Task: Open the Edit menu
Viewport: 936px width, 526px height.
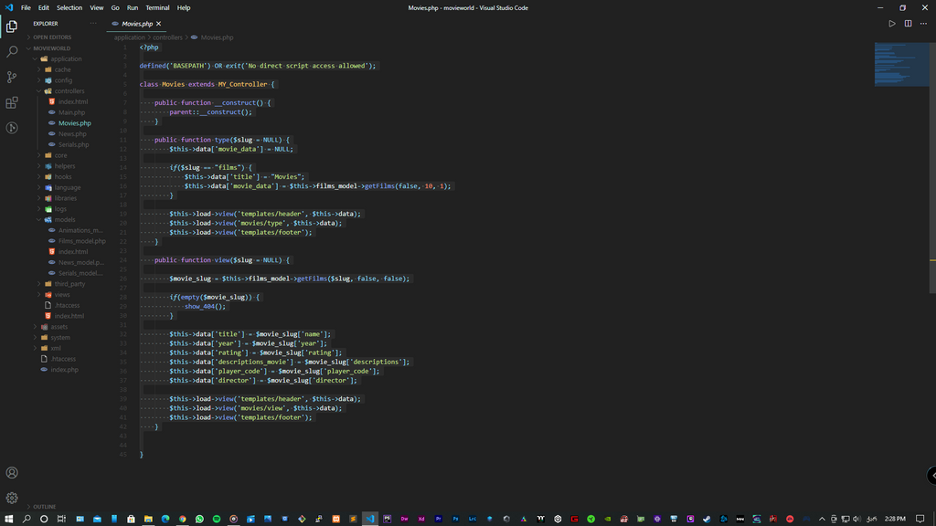Action: click(x=44, y=7)
